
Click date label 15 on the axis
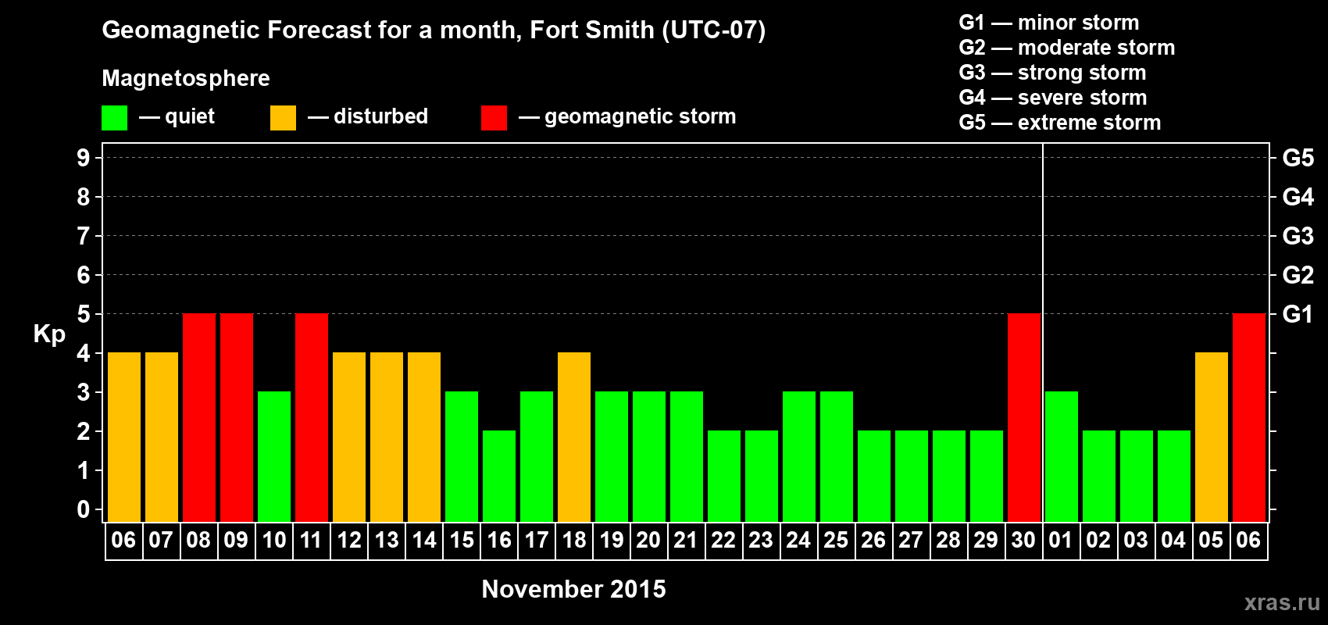pos(462,541)
